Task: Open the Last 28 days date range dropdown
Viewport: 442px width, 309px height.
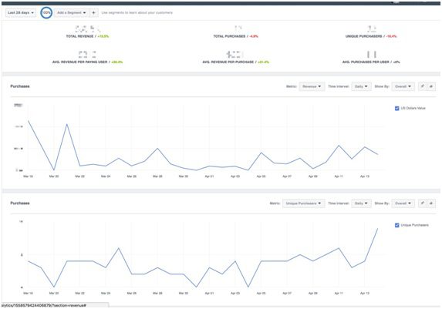Action: [x=21, y=12]
